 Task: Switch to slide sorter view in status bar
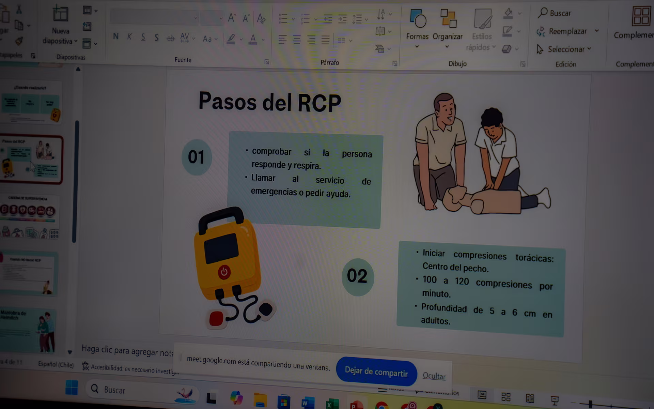click(506, 397)
